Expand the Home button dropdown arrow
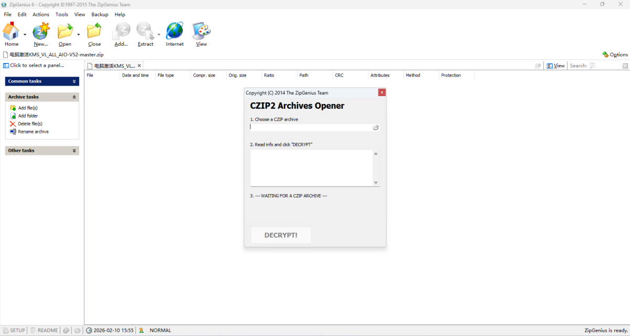Viewport: 630px width, 336px height. pyautogui.click(x=25, y=35)
